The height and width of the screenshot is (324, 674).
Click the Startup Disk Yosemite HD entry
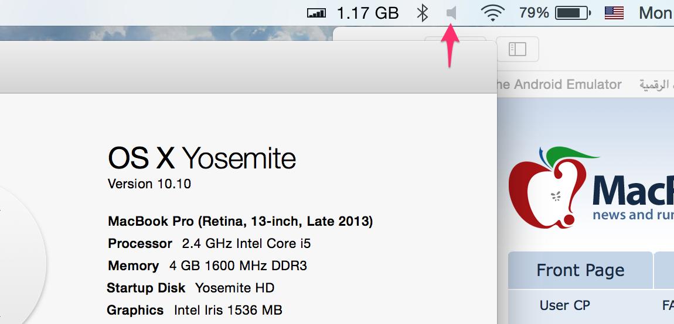tap(190, 288)
